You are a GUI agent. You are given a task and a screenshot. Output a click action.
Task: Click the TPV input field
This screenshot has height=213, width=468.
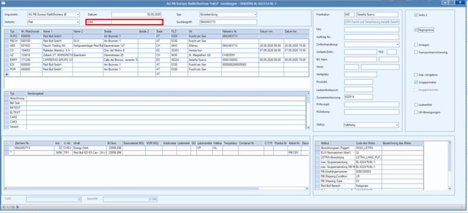(x=371, y=30)
